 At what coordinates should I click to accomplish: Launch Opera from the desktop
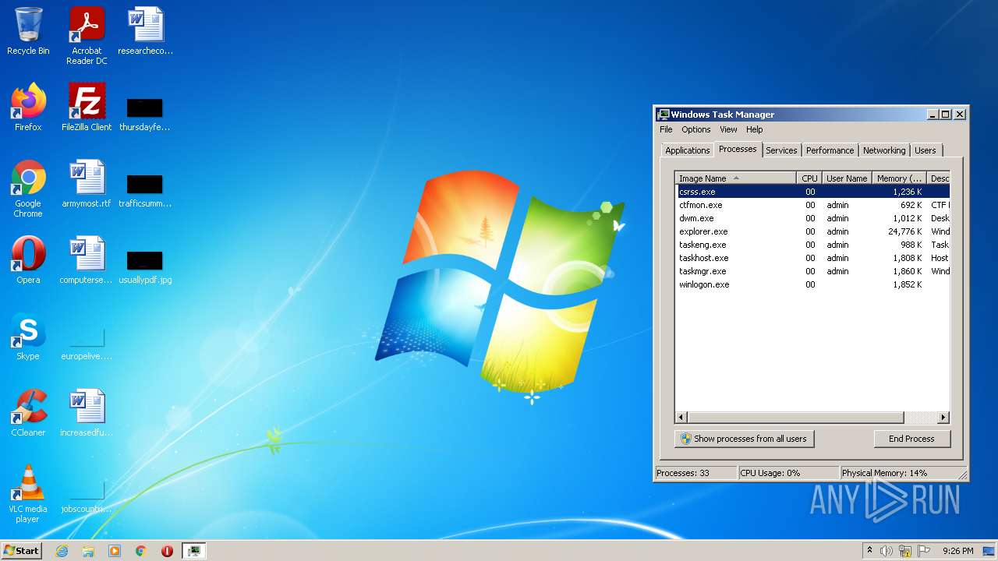[x=28, y=260]
